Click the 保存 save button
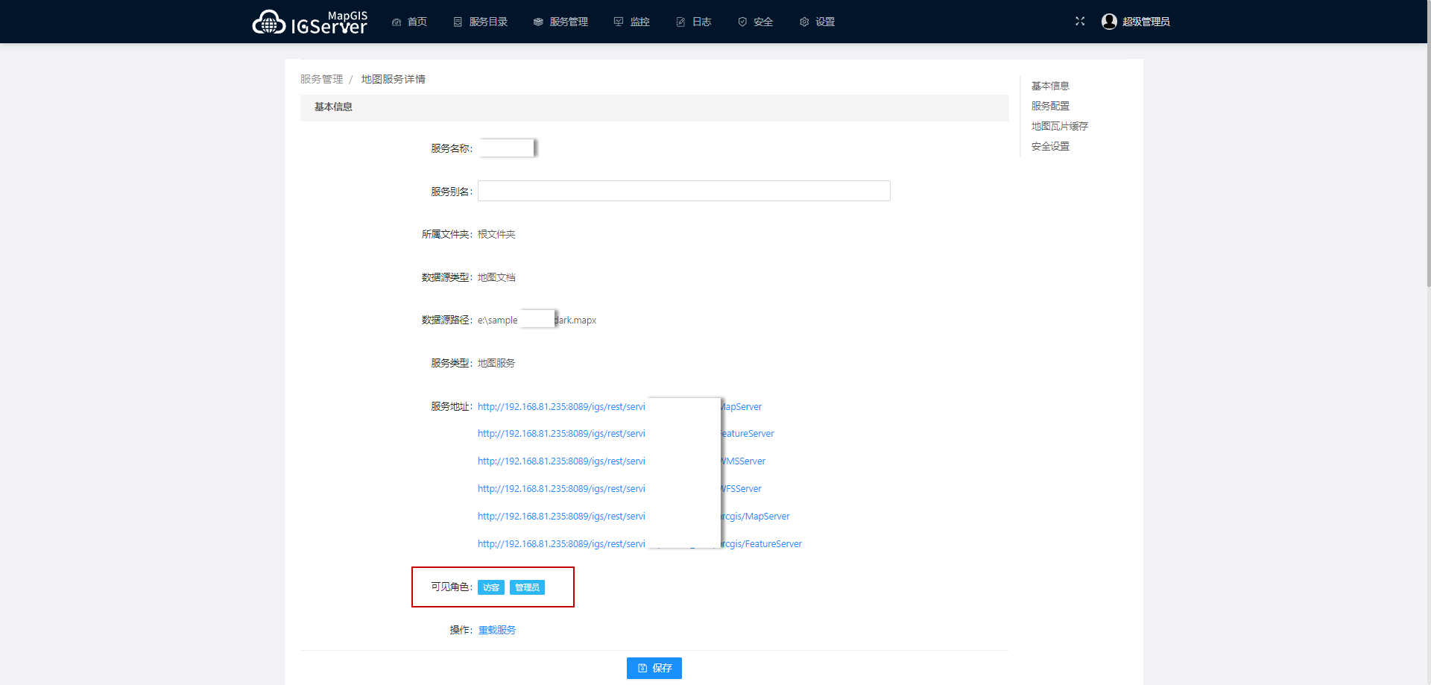The image size is (1431, 685). coord(654,668)
